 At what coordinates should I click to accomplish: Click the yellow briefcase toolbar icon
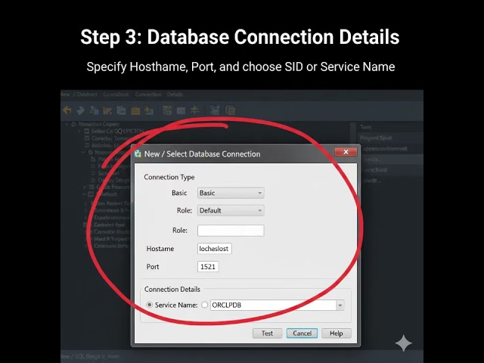tap(135, 110)
